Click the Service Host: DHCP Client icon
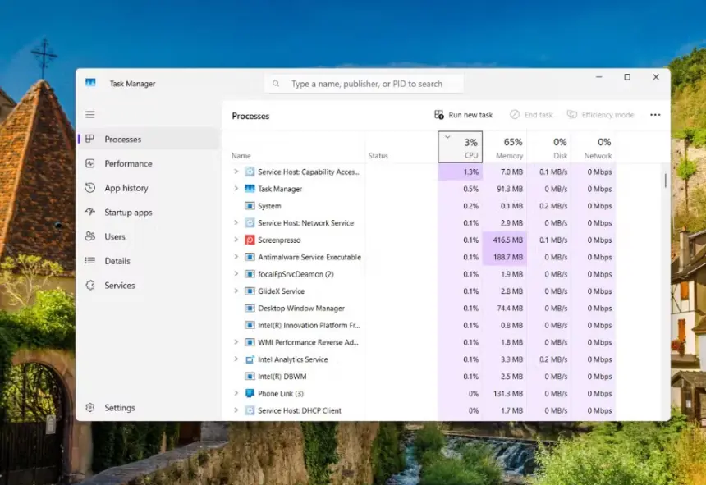The height and width of the screenshot is (485, 706). 250,410
